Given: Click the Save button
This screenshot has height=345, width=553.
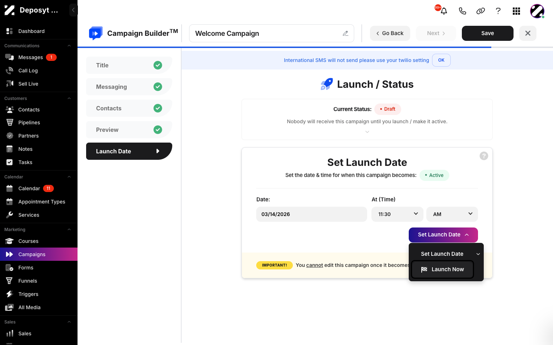Looking at the screenshot, I should (488, 33).
